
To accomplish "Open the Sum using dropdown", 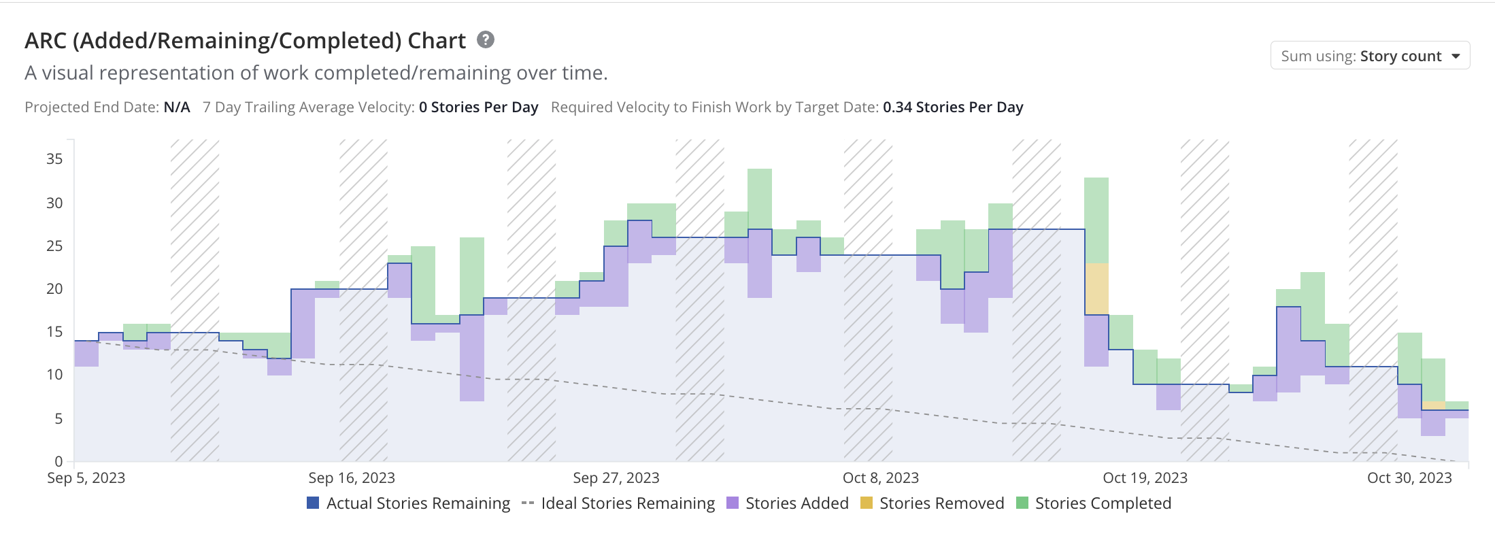I will point(1370,56).
